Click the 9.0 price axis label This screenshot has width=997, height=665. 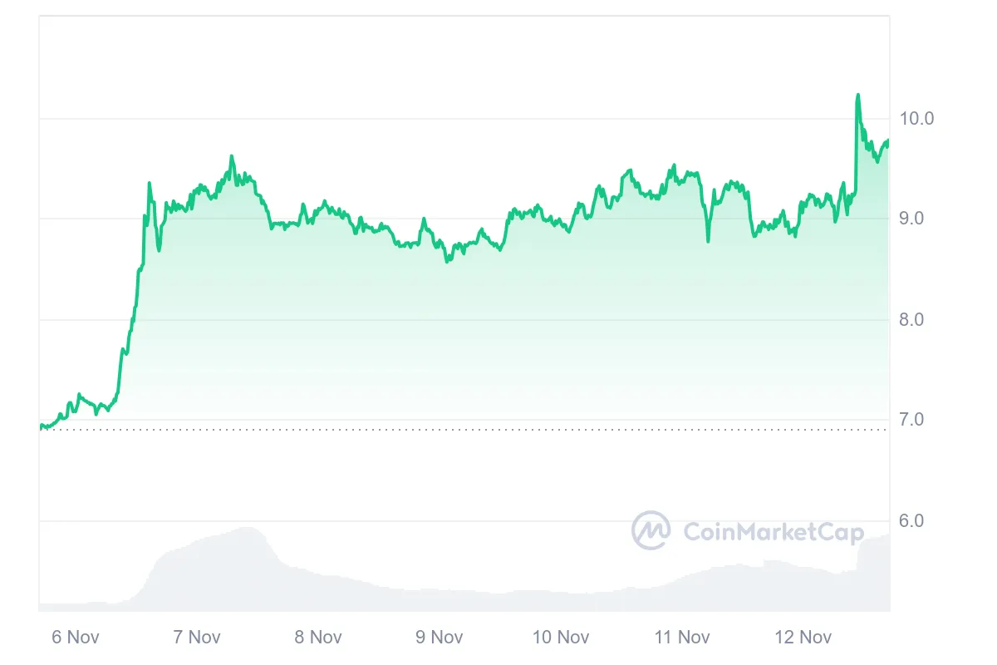coord(911,219)
